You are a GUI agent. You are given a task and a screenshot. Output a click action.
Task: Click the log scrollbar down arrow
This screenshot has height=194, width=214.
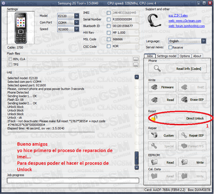coord(137,167)
